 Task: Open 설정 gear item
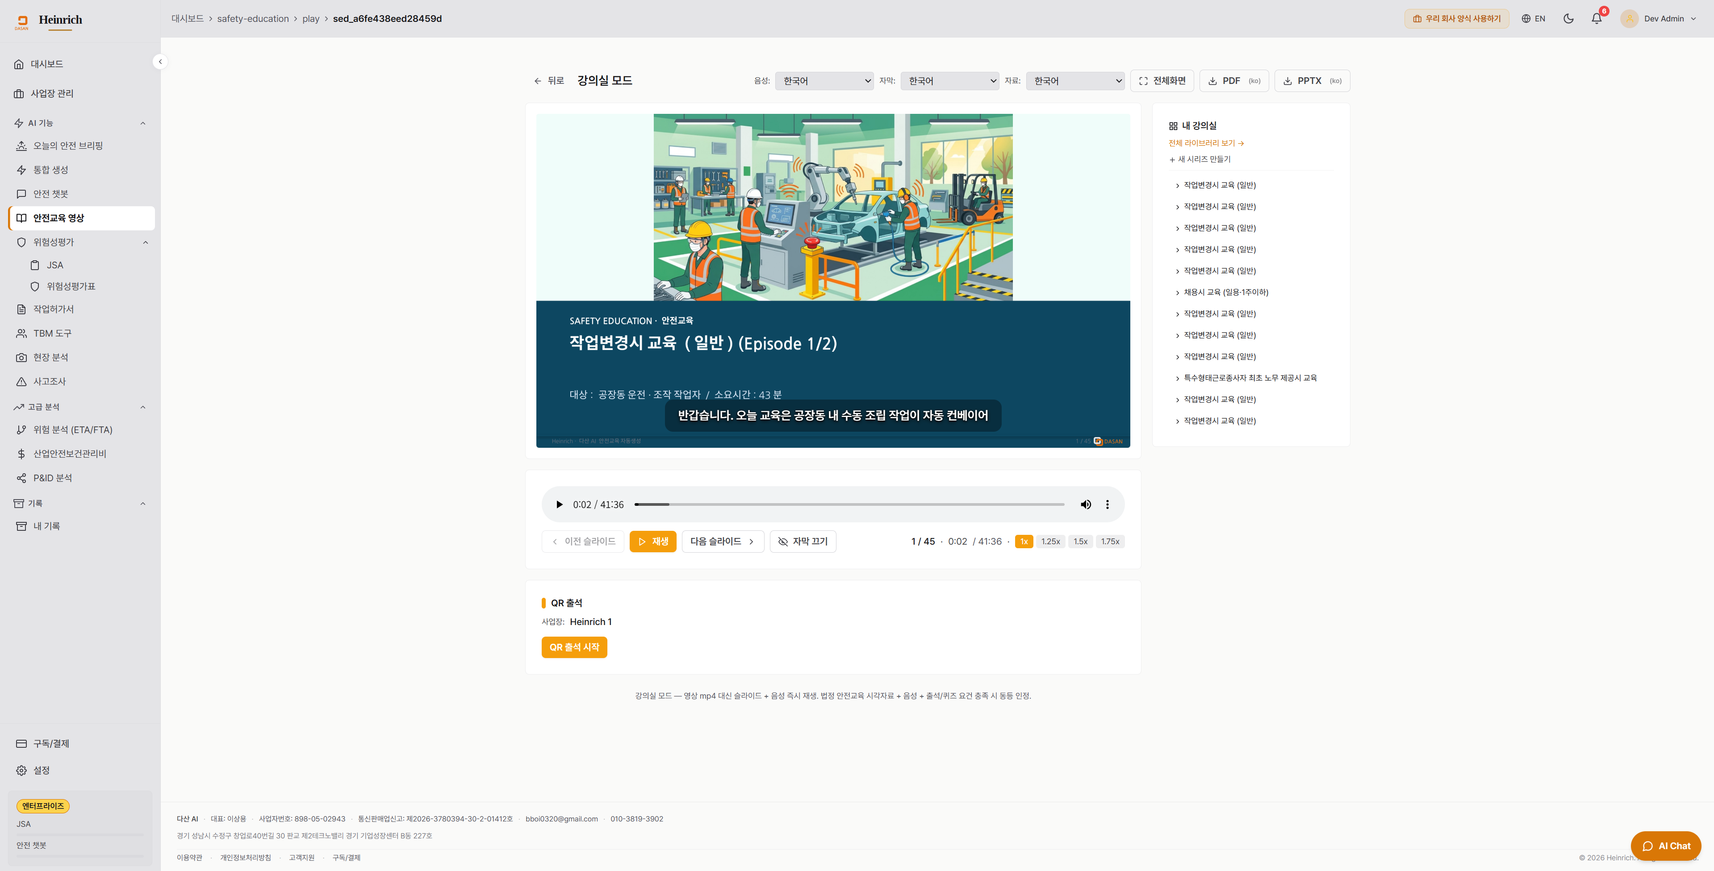coord(81,771)
